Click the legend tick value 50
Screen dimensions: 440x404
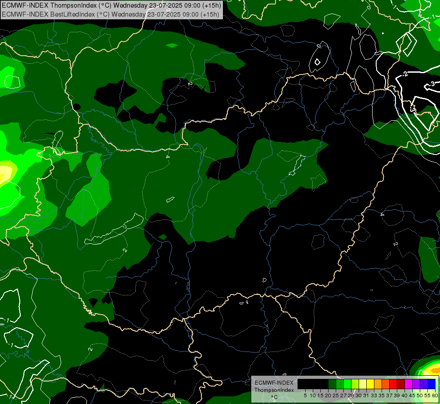coord(420,395)
